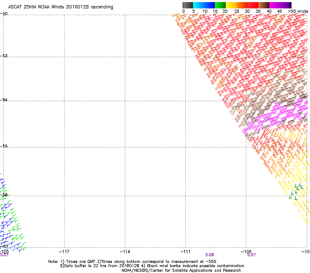Screen dimensions: 310x273
Task: Click the title 'ASCAT 25KM NOAA Winds 20160128 ascending'
Action: [x=60, y=7]
